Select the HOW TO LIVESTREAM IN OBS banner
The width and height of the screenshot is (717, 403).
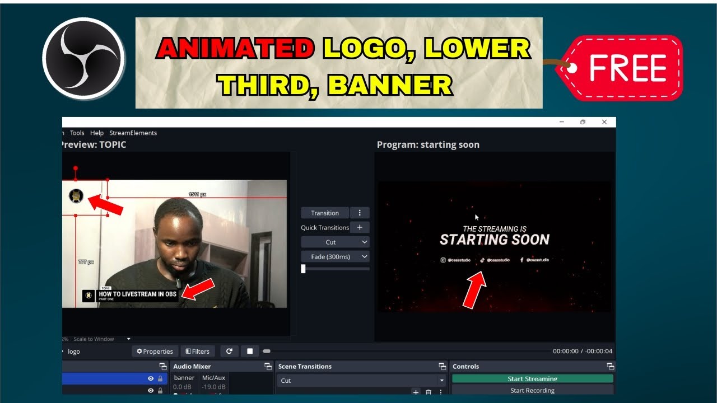click(130, 295)
